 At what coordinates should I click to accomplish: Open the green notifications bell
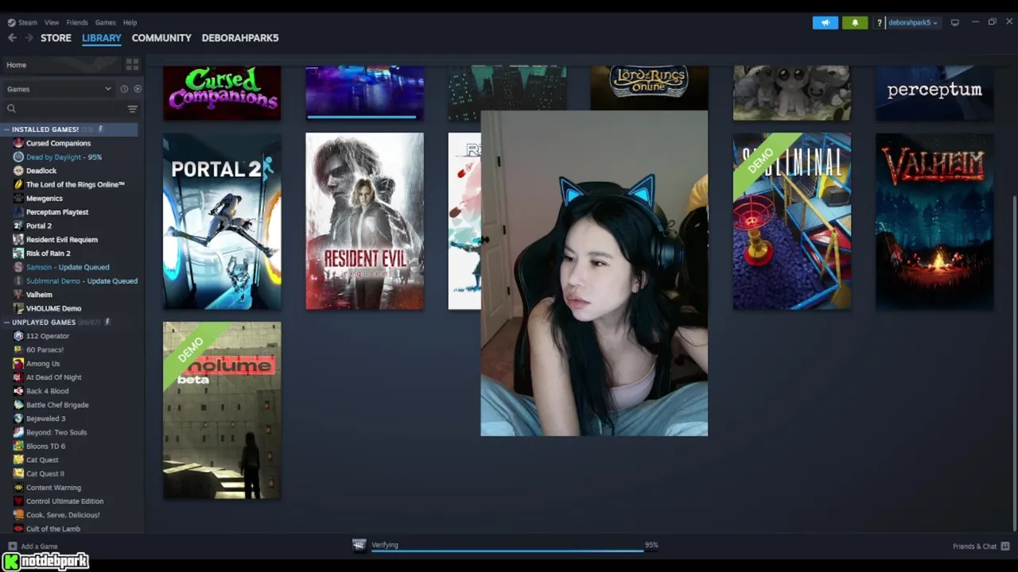tap(855, 22)
